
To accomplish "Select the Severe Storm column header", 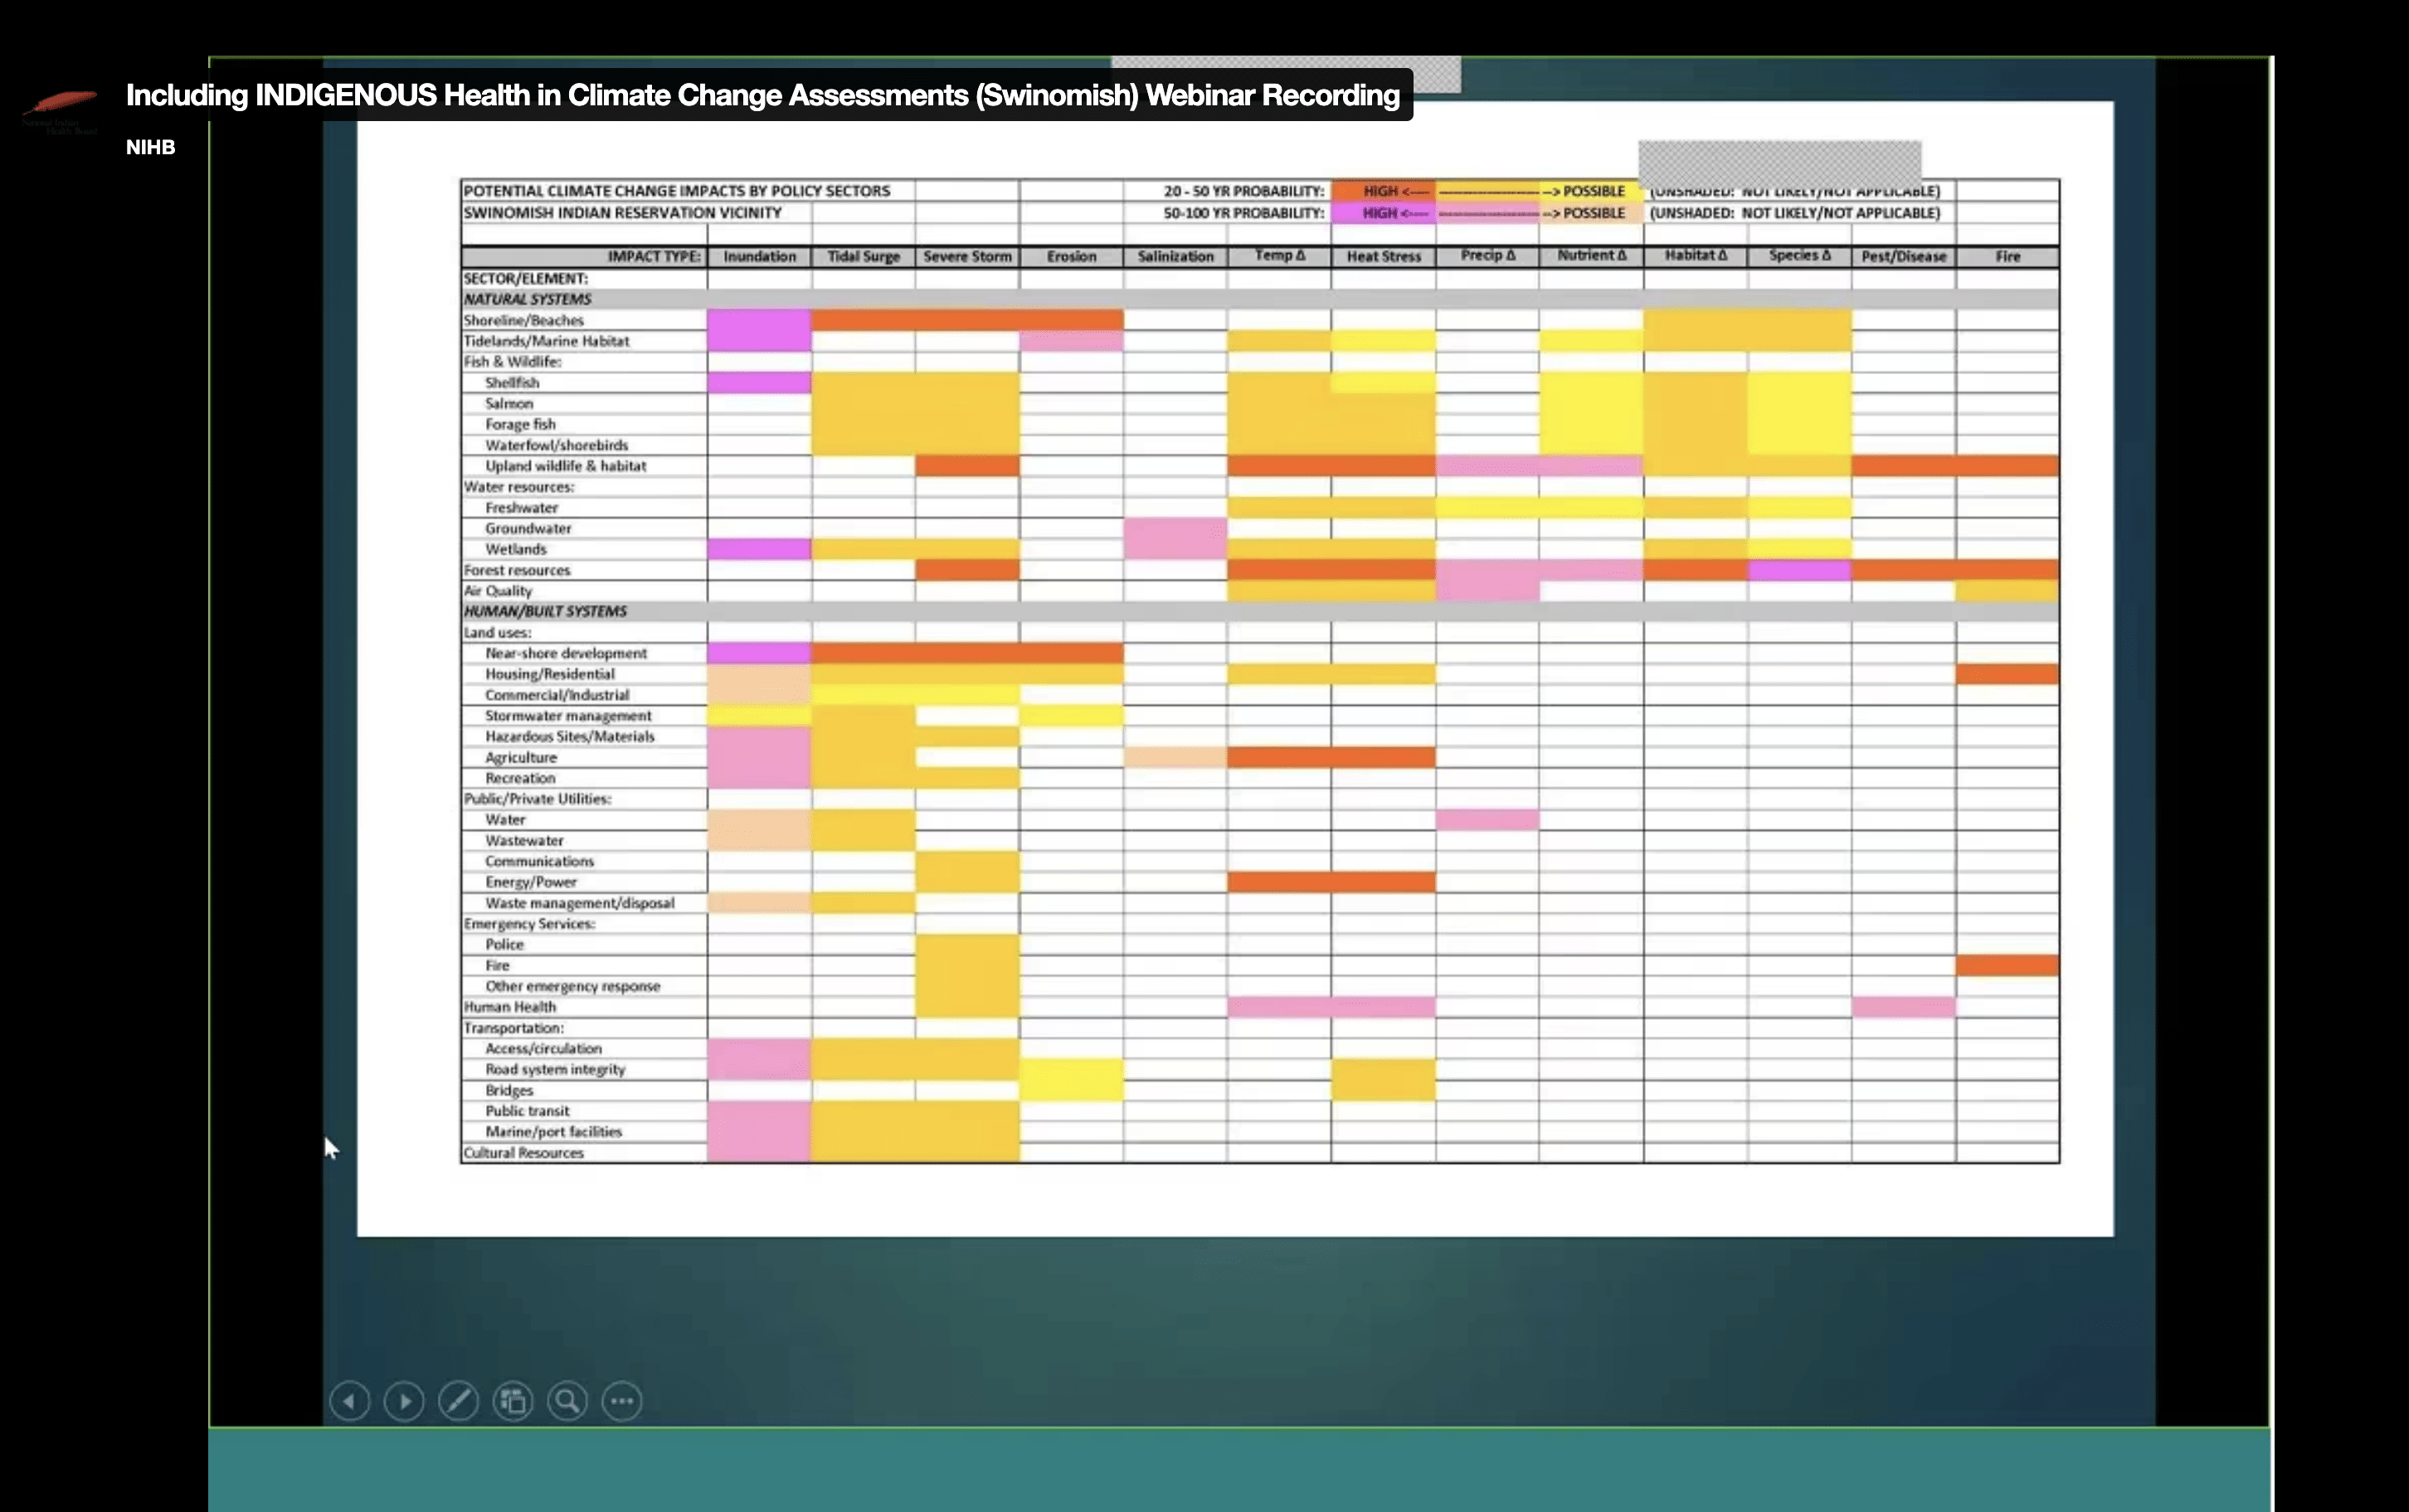I will 967,256.
